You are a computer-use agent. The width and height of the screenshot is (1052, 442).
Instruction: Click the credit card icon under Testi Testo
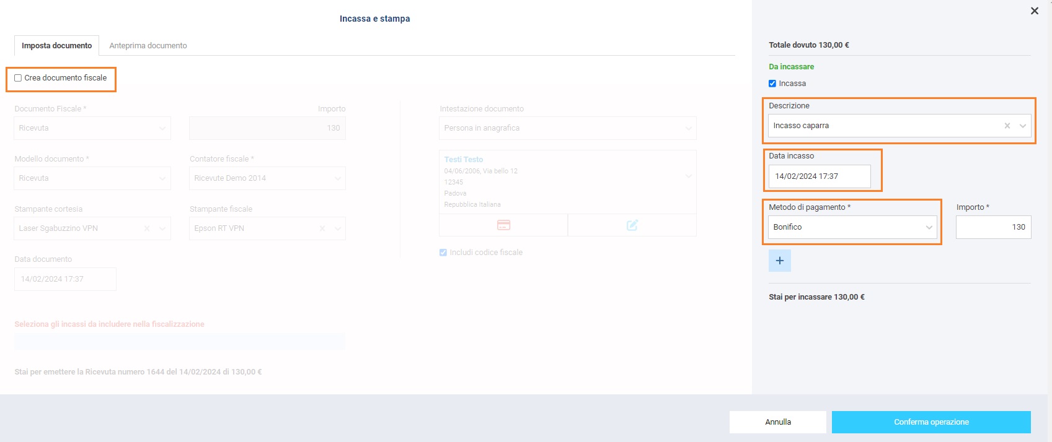pyautogui.click(x=503, y=225)
